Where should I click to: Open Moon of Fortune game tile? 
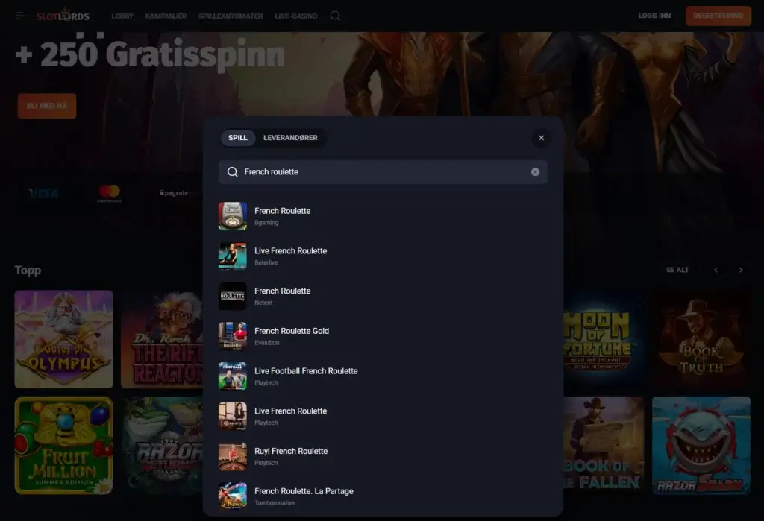(x=603, y=339)
